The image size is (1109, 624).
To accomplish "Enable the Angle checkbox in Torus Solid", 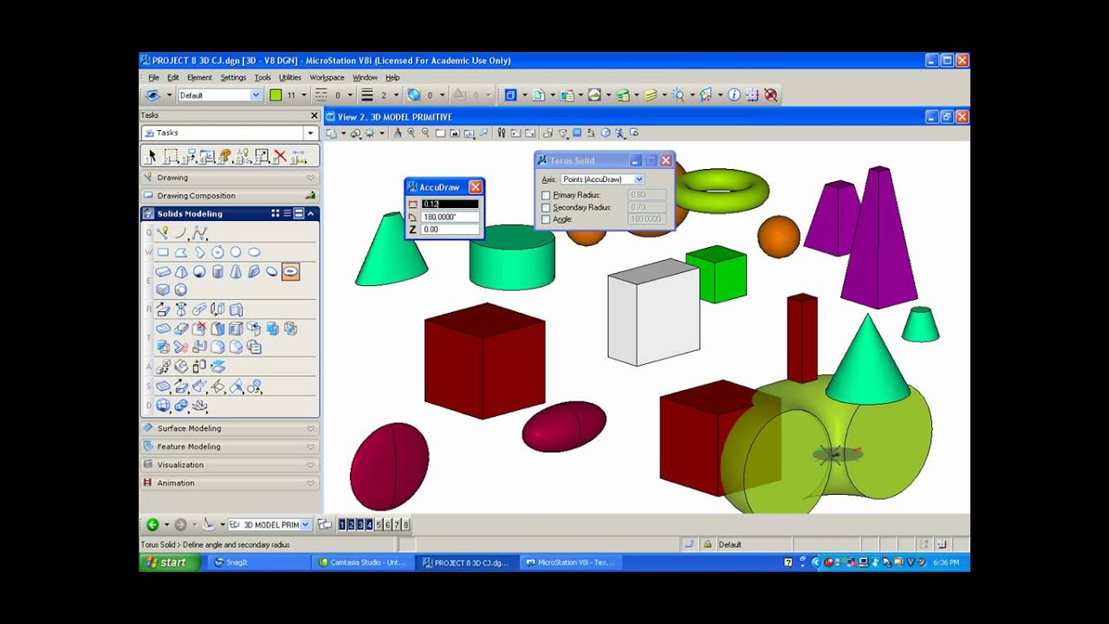I will pos(546,219).
